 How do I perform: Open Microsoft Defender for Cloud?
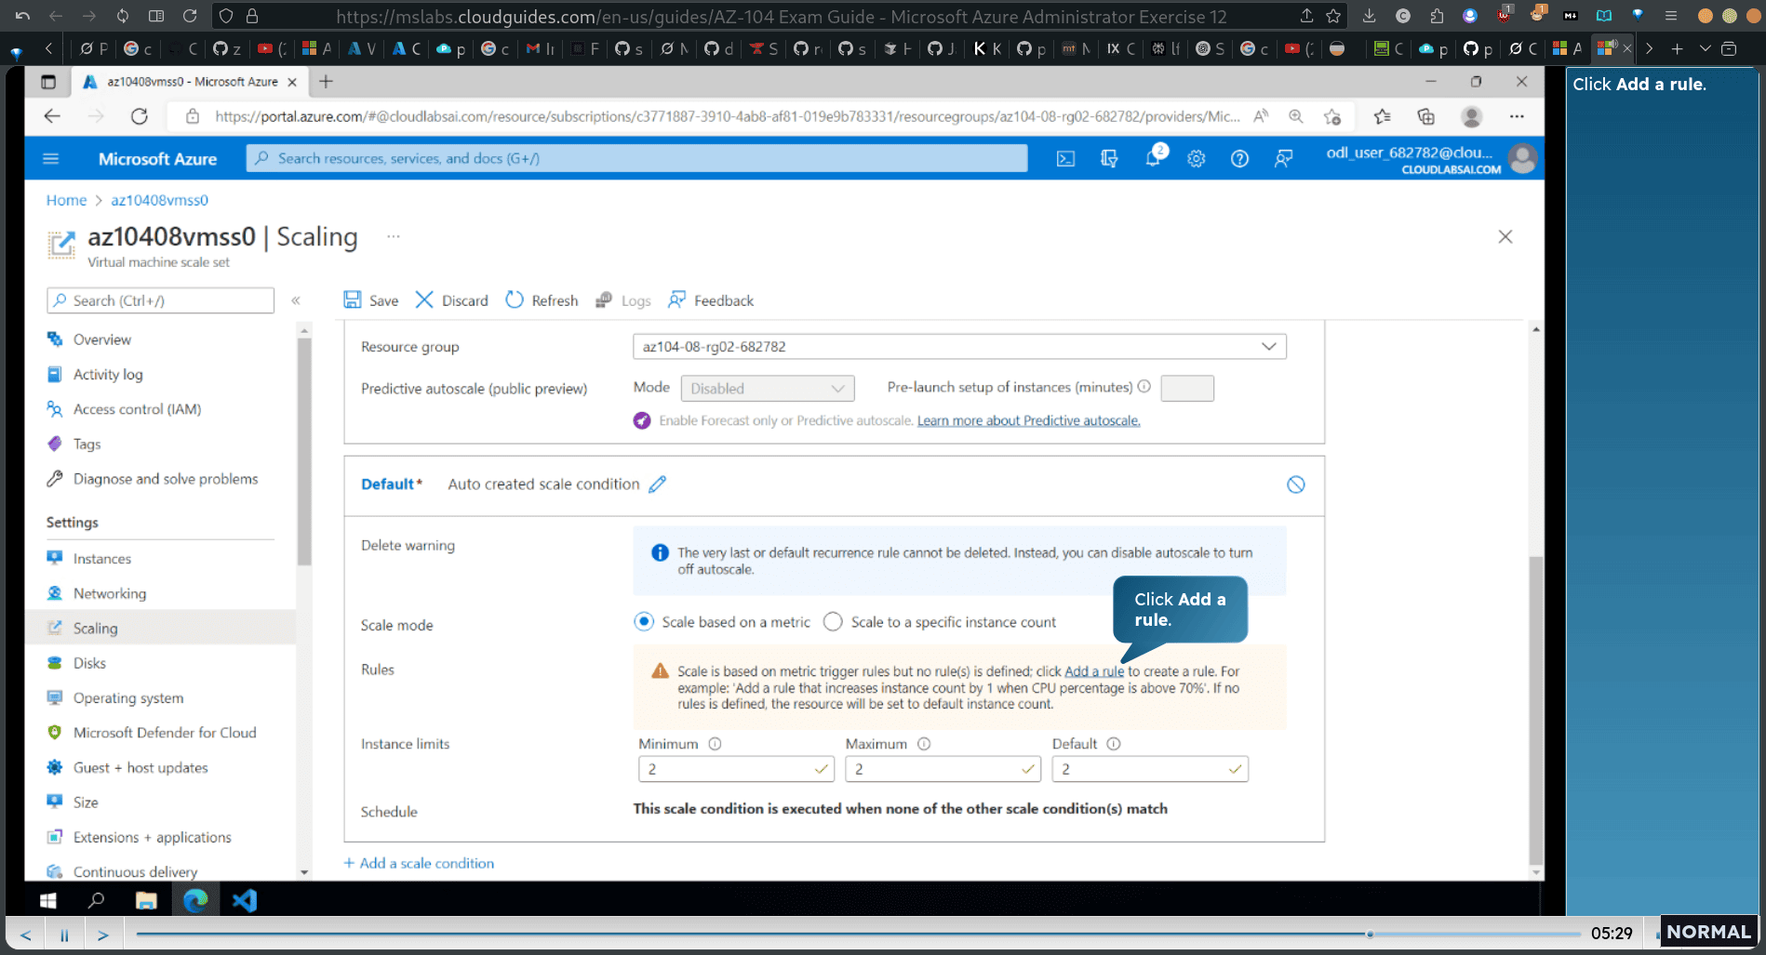[x=165, y=733]
